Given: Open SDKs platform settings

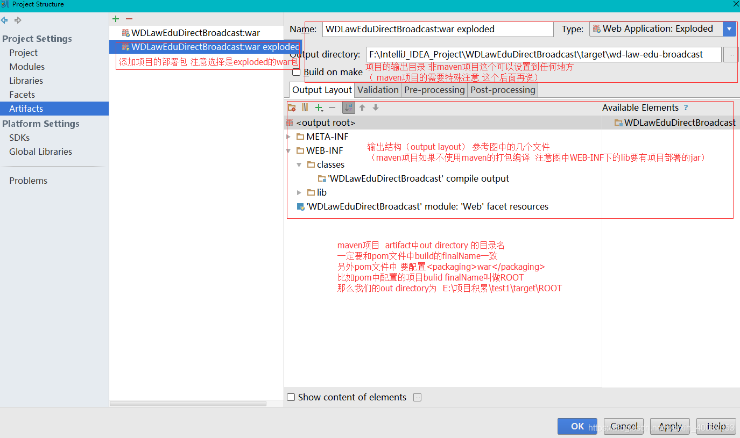Looking at the screenshot, I should point(19,138).
